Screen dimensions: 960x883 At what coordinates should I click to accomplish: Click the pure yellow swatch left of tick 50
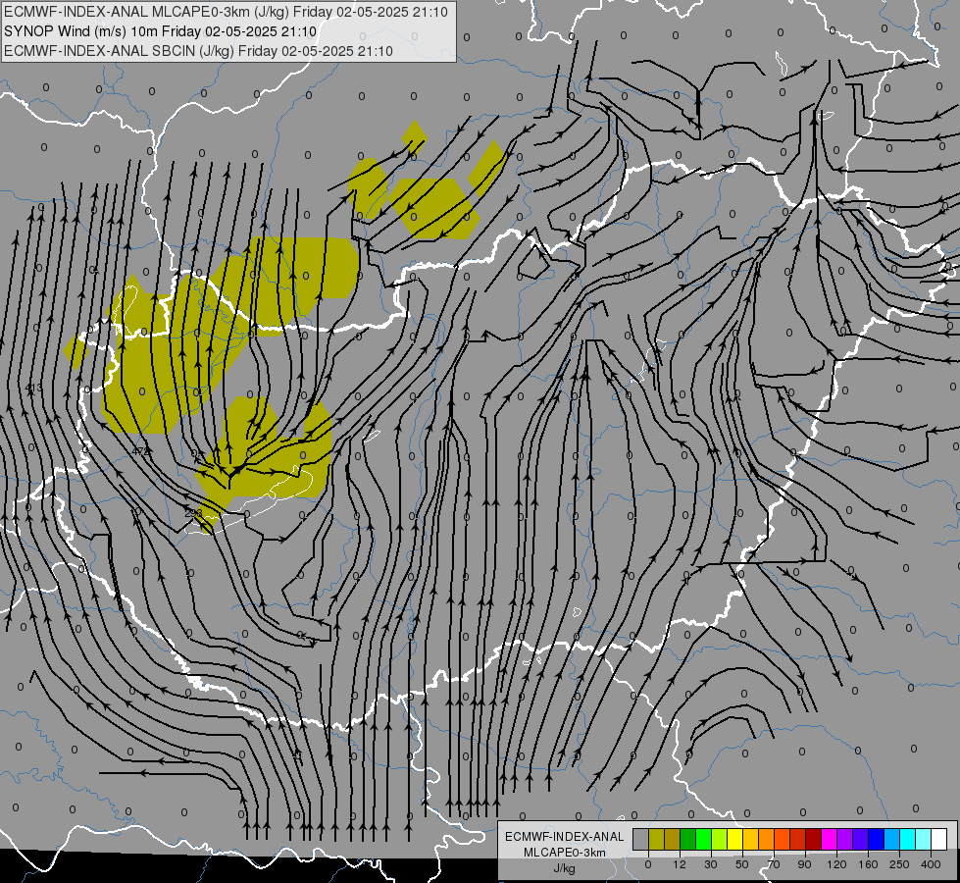pos(735,839)
